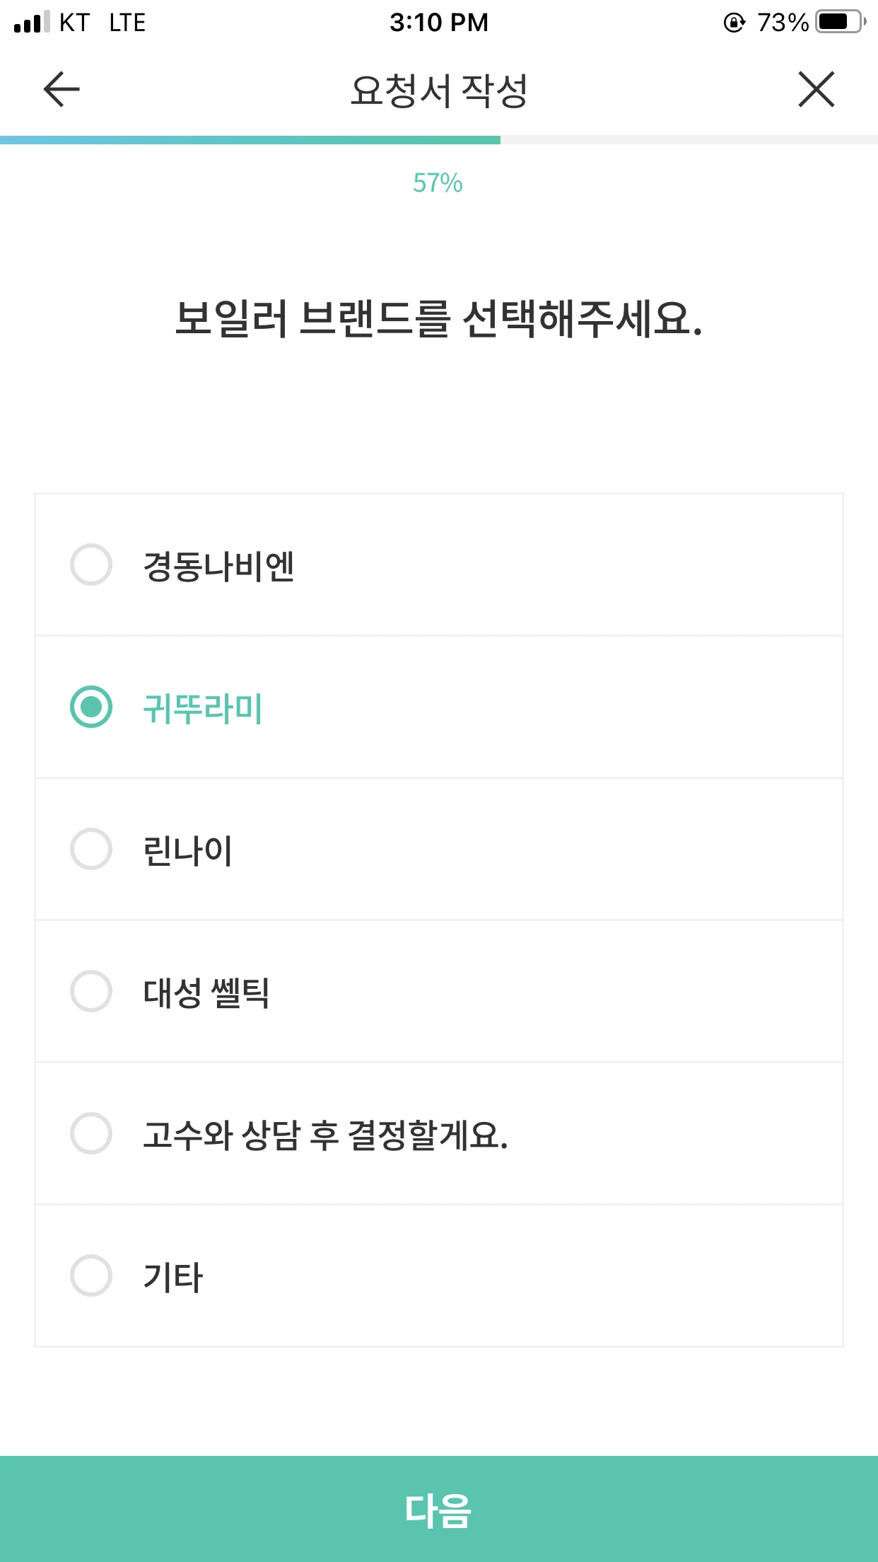878x1562 pixels.
Task: Choose the 린나이 radio option
Action: 91,849
